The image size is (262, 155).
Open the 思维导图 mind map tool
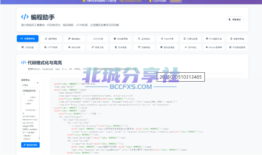[144, 47]
